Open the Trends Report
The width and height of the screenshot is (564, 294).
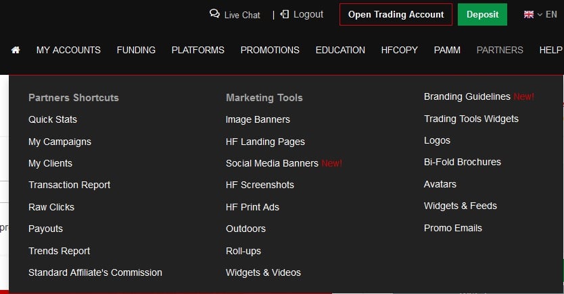pyautogui.click(x=60, y=251)
